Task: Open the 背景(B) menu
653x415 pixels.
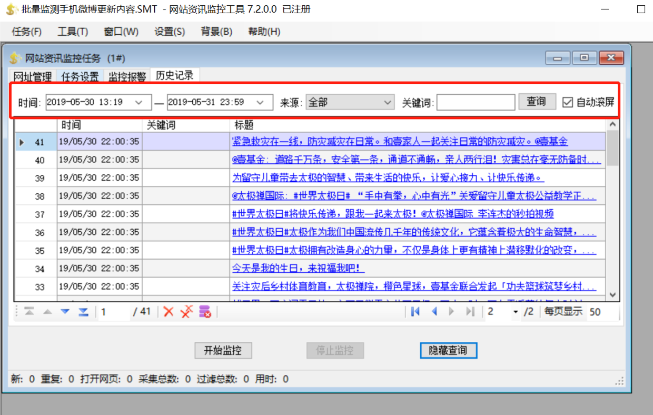Action: pyautogui.click(x=216, y=32)
